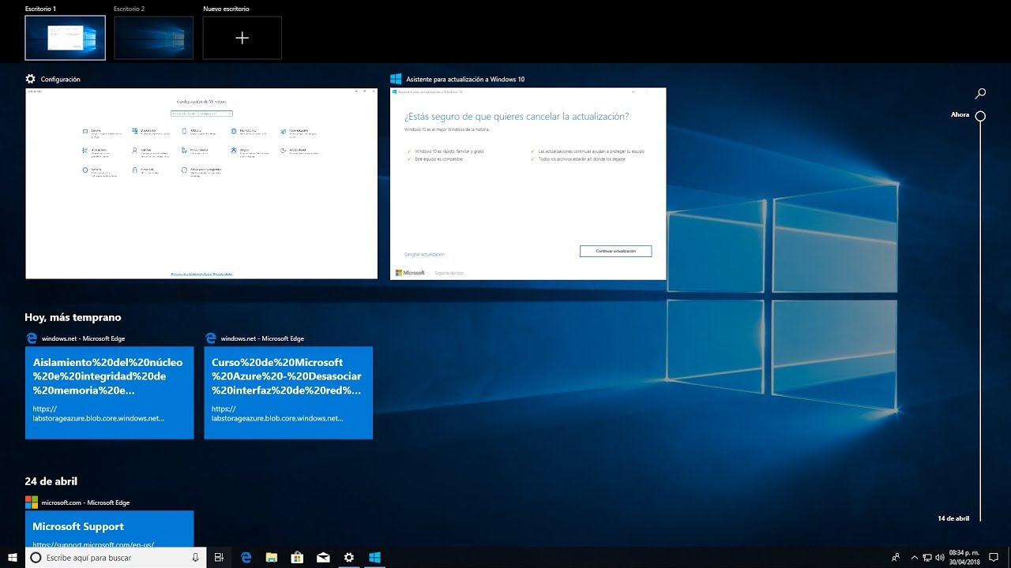Launch Microsoft Edge from the taskbar

(x=246, y=558)
